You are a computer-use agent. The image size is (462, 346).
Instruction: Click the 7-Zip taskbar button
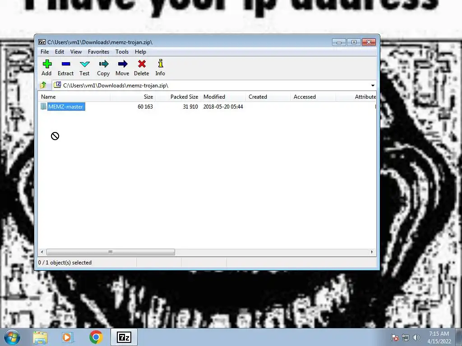click(124, 337)
